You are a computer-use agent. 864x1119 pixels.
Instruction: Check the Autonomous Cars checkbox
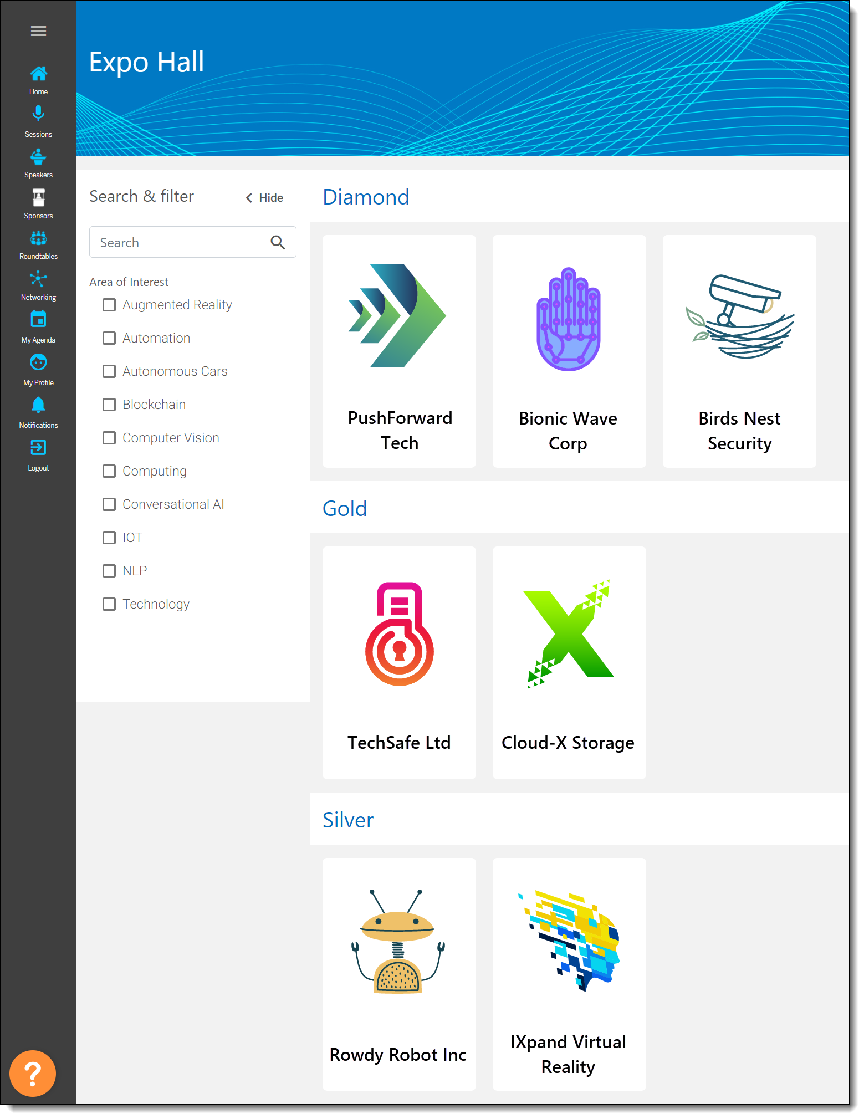coord(109,371)
